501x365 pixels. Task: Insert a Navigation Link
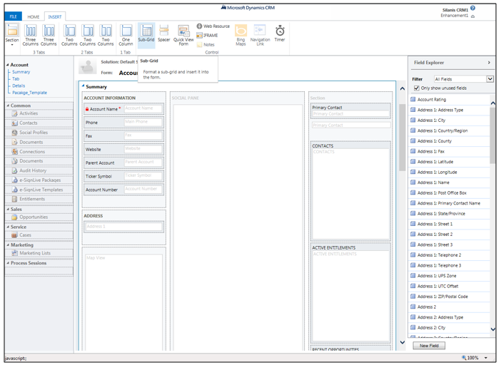260,35
